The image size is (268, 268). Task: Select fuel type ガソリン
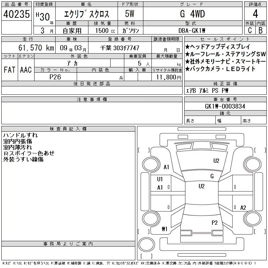click(x=130, y=30)
